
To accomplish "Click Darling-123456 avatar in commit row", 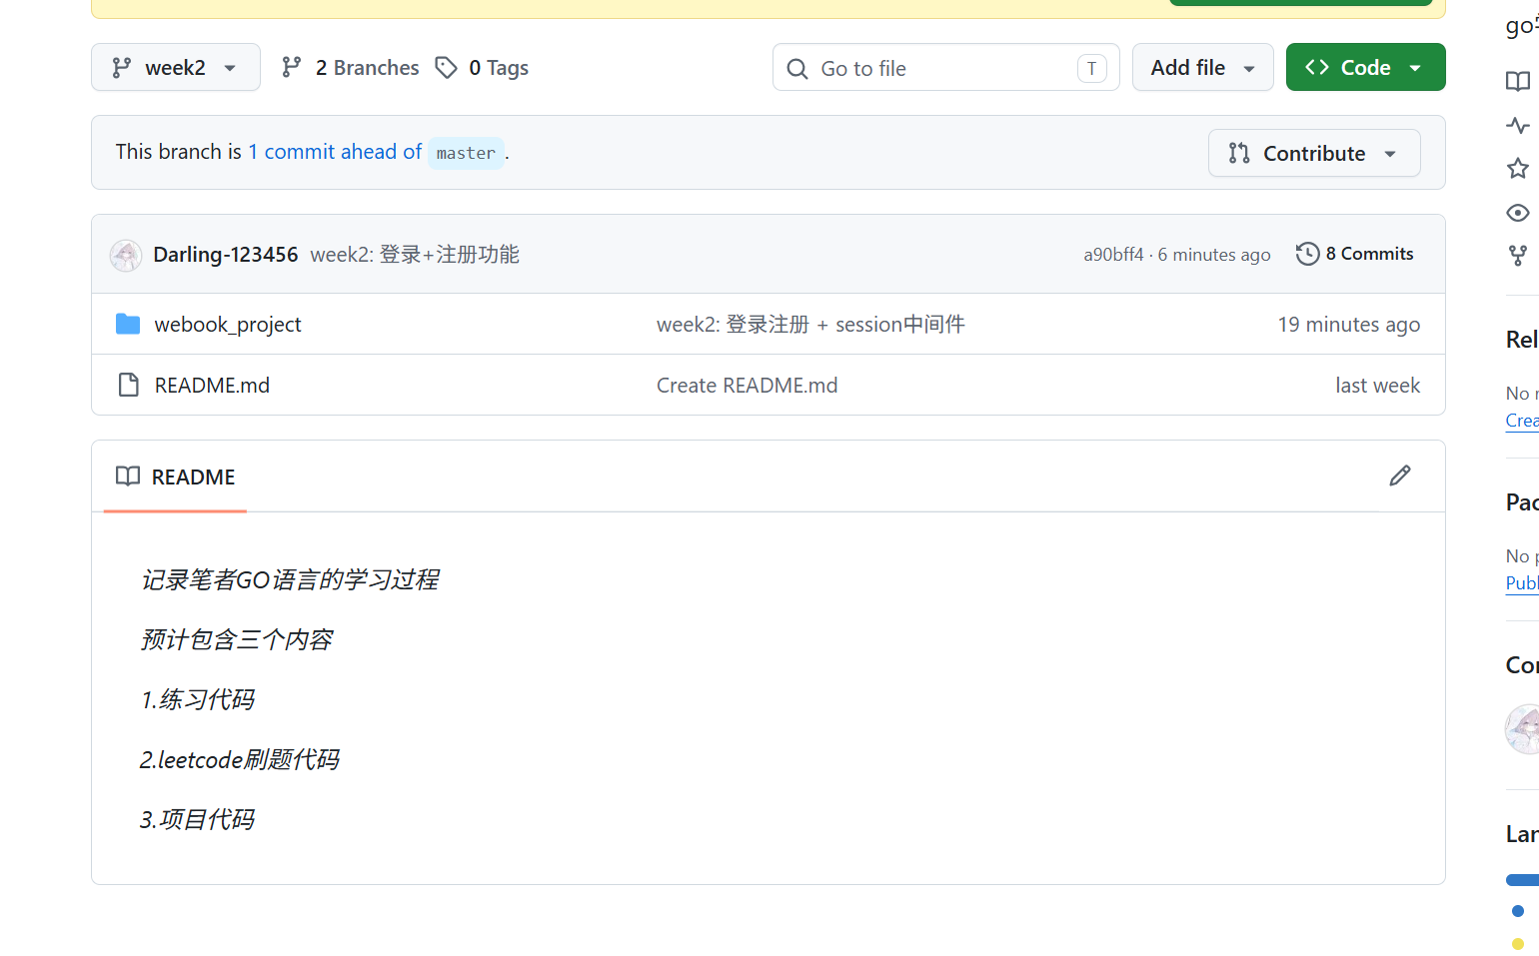I will click(x=126, y=255).
